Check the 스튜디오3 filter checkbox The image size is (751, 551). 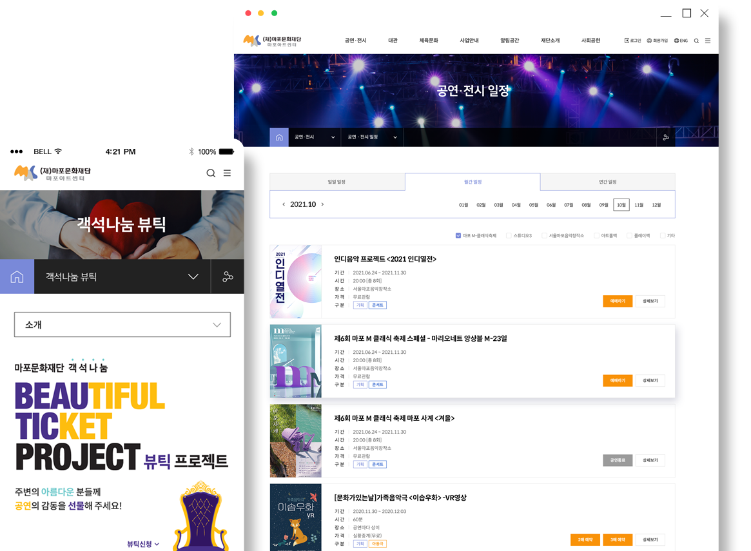(x=509, y=236)
